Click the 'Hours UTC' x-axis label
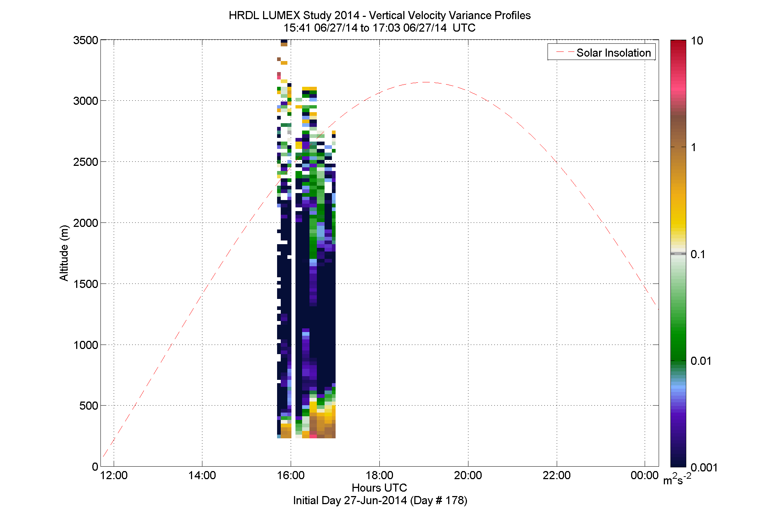772x524 pixels. pos(379,488)
